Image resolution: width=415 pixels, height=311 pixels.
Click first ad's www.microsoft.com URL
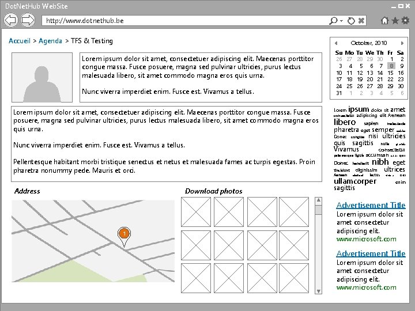pos(367,239)
